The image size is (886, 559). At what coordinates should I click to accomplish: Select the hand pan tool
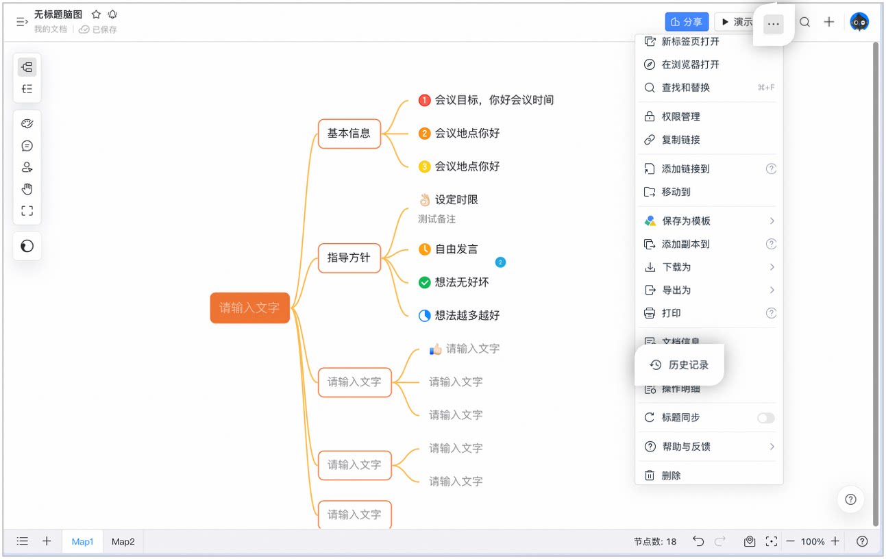27,189
